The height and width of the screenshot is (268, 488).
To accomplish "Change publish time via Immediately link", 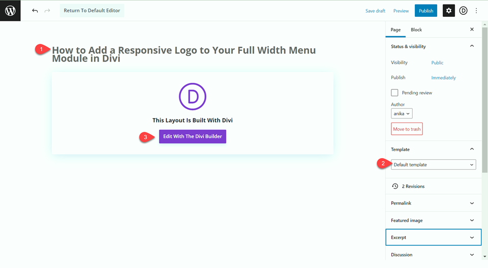I will 443,78.
